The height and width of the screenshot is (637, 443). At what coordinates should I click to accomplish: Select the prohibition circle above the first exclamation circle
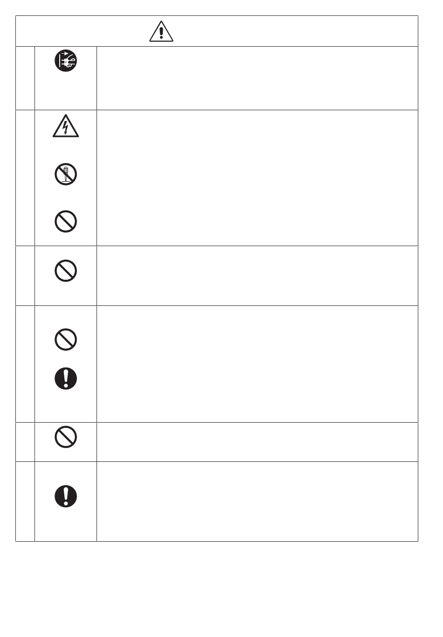pyautogui.click(x=66, y=339)
